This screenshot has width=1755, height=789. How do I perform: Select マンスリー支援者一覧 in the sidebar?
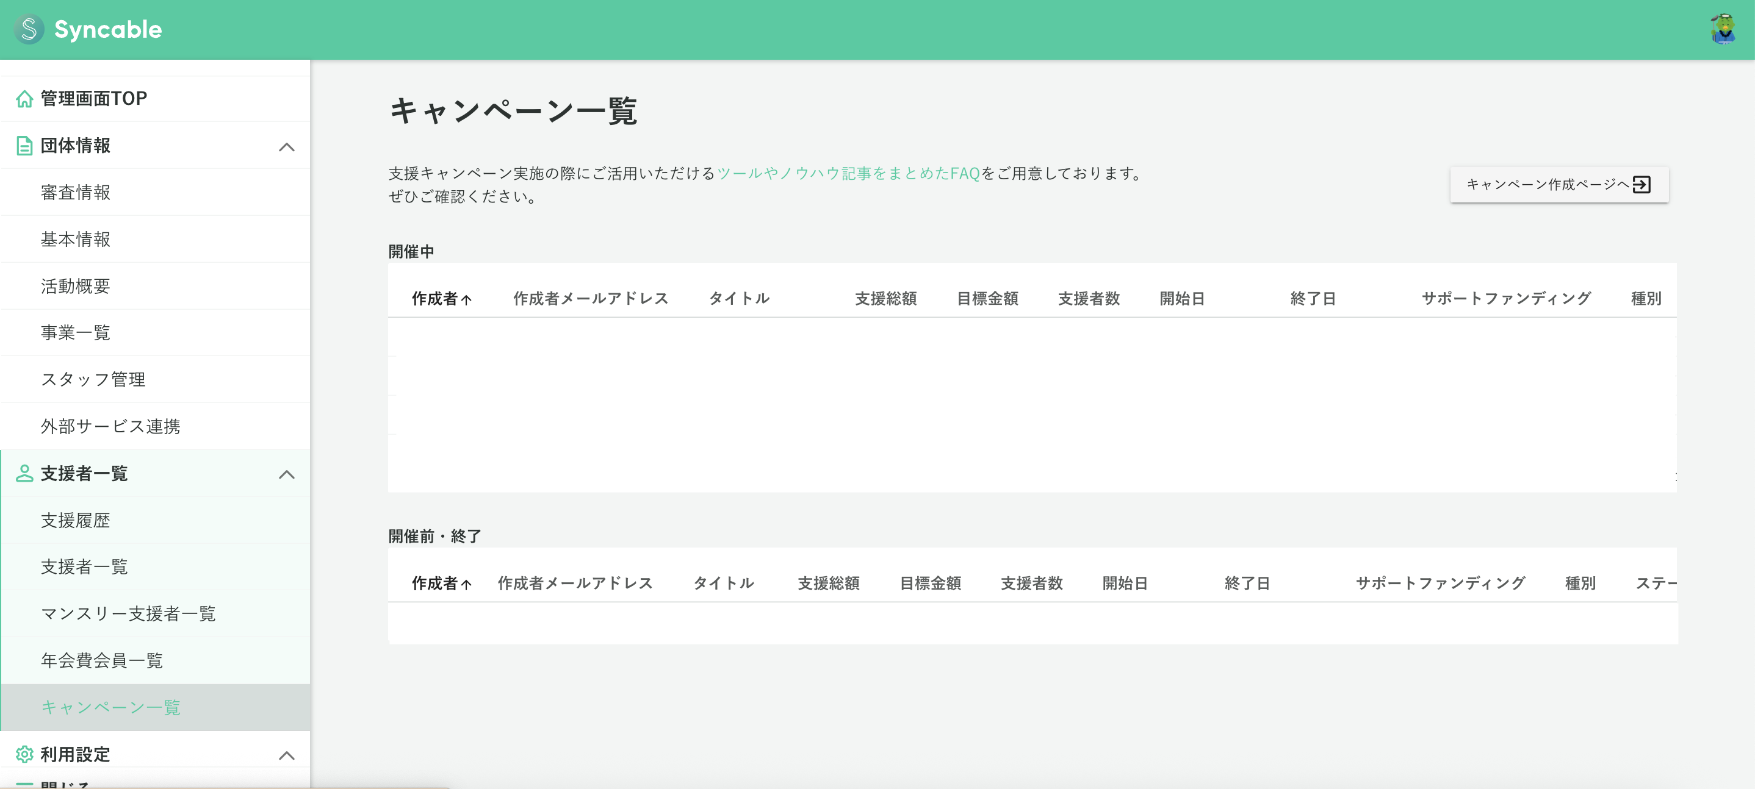pyautogui.click(x=129, y=613)
